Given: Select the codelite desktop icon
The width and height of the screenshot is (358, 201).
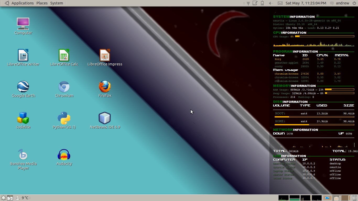Looking at the screenshot, I should (x=23, y=120).
